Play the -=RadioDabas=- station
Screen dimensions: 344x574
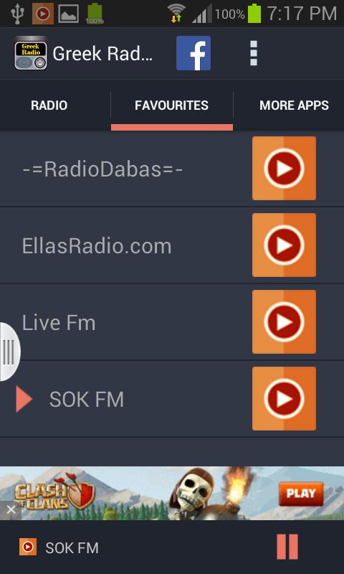click(284, 169)
